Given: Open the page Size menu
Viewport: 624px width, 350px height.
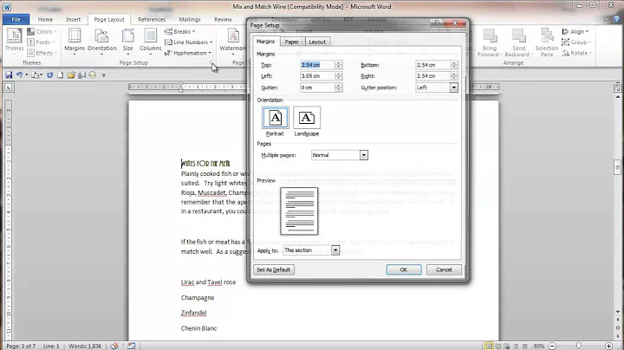Looking at the screenshot, I should click(127, 42).
